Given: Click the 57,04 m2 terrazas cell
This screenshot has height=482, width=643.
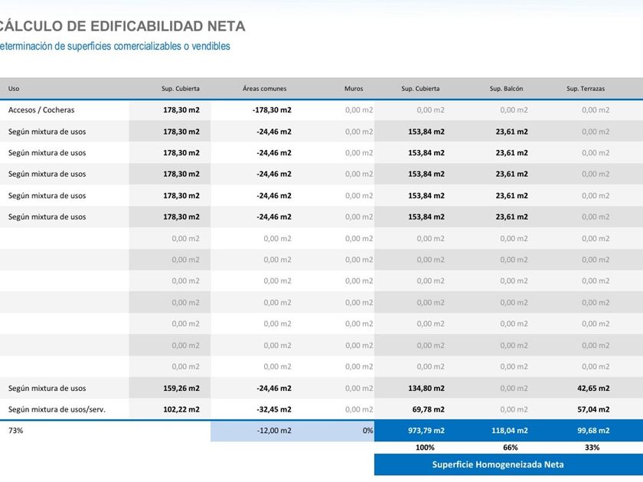Looking at the screenshot, I should coord(593,409).
